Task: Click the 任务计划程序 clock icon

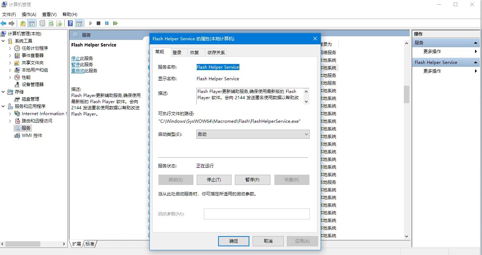Action: (17, 48)
